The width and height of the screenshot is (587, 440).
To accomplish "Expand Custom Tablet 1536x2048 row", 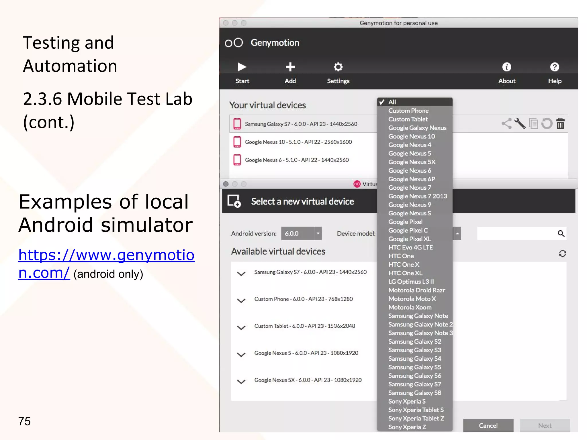I will (241, 327).
